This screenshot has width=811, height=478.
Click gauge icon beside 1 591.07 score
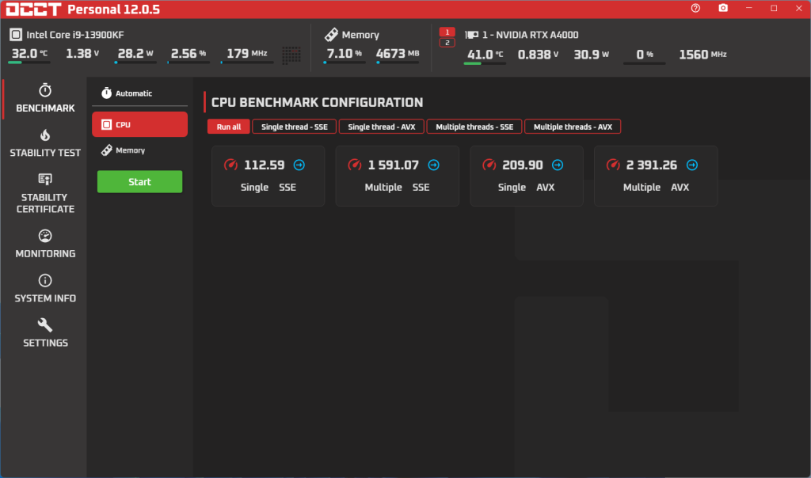pyautogui.click(x=355, y=165)
